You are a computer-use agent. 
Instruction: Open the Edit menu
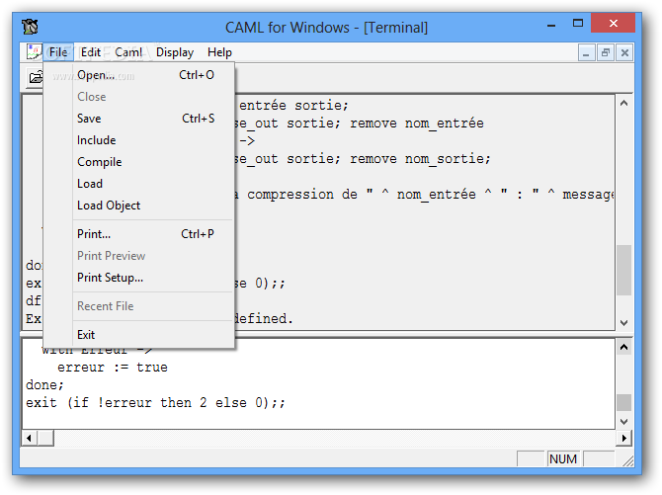point(91,52)
